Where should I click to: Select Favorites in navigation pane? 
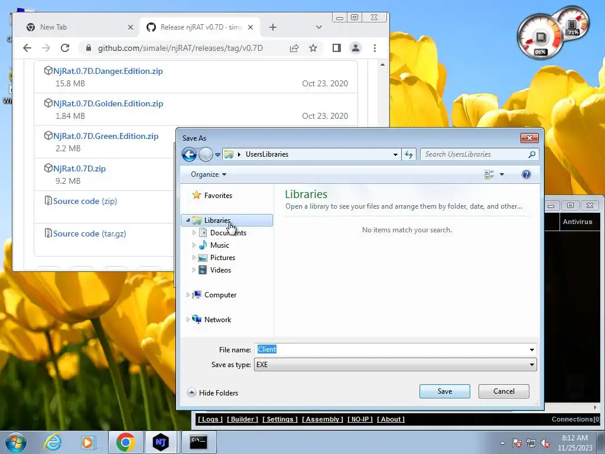[218, 196]
